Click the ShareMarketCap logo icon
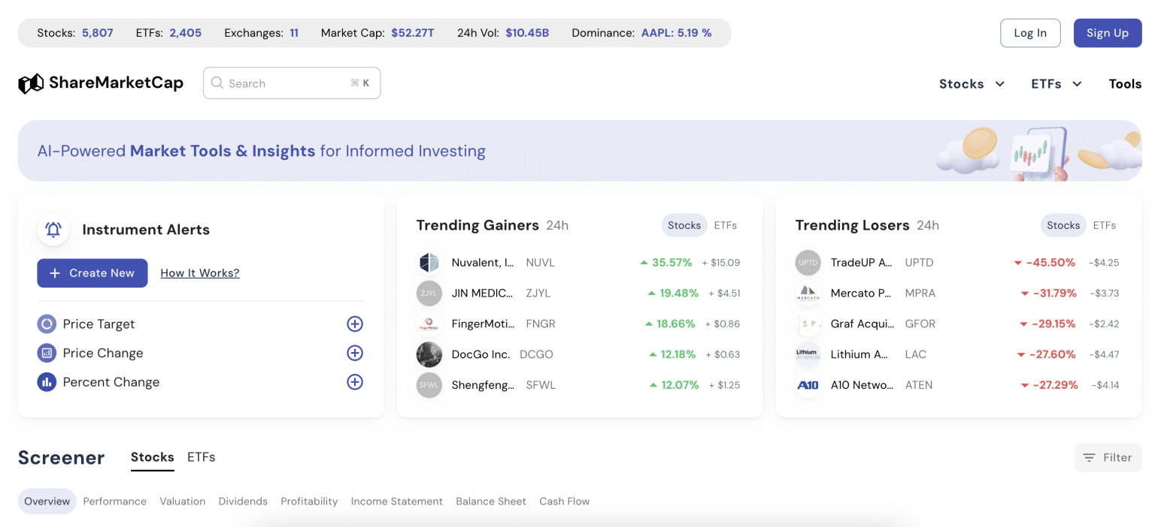The image size is (1155, 527). point(31,83)
